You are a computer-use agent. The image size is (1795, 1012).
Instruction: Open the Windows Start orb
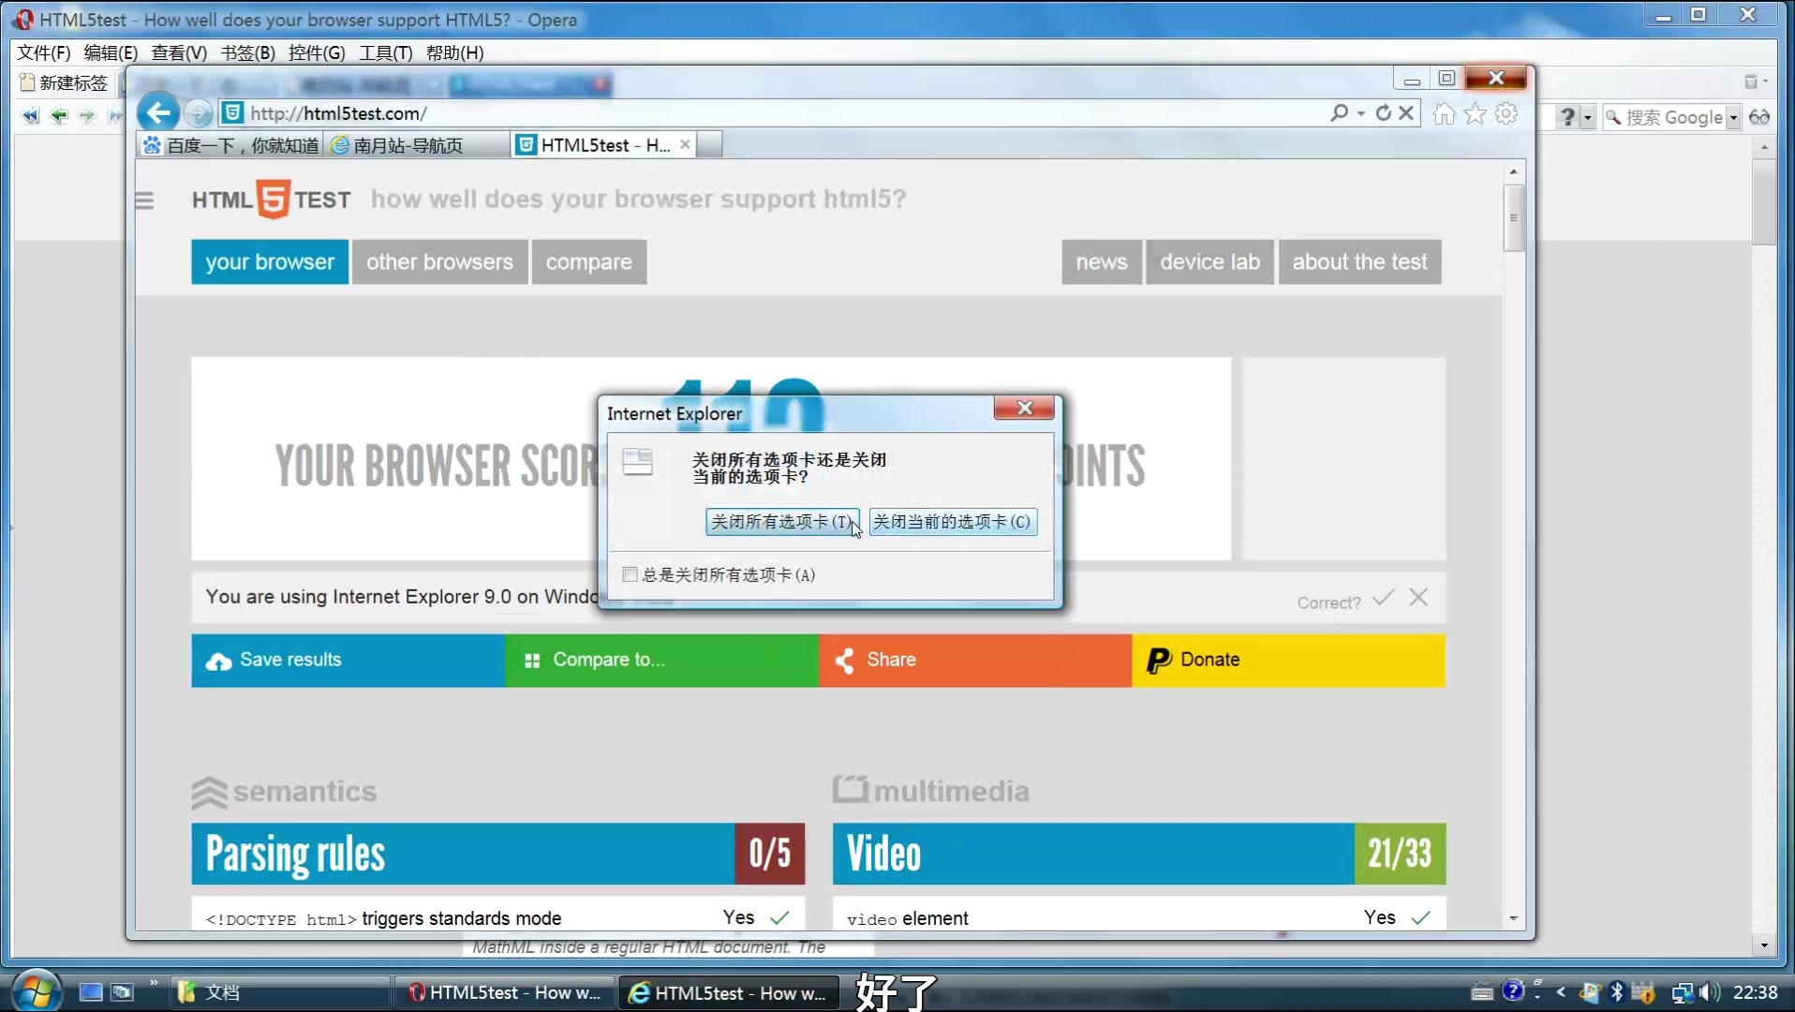pos(36,990)
